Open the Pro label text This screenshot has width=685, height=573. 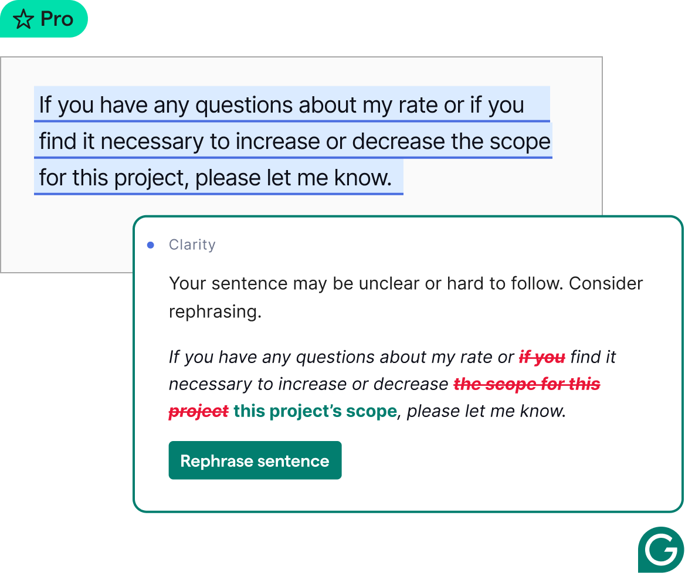click(57, 19)
